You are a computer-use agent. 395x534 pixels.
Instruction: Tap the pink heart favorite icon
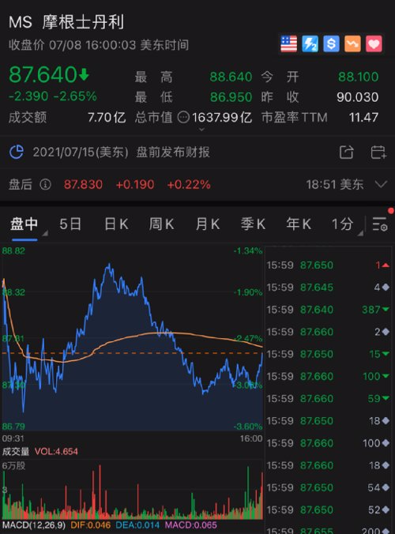tap(374, 43)
